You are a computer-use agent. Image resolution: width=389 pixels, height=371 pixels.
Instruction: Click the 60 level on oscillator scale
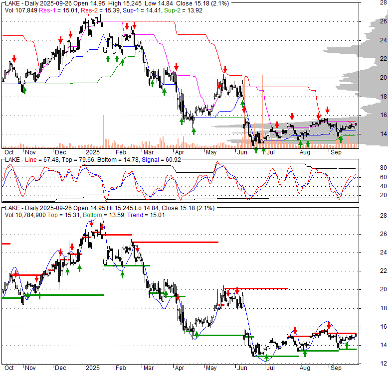384,177
